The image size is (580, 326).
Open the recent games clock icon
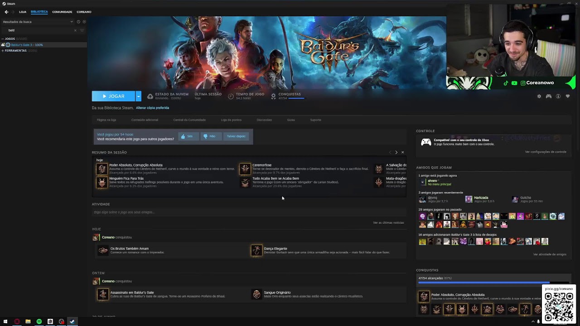[78, 22]
